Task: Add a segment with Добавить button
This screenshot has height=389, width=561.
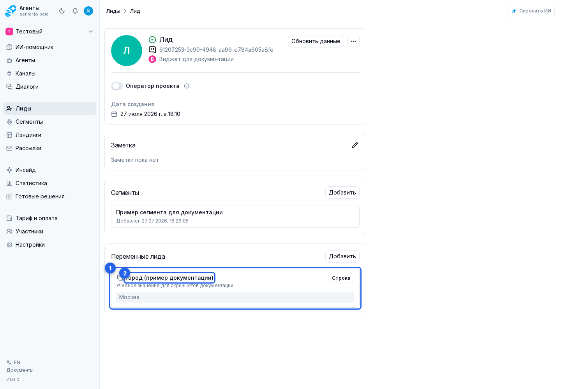Action: click(x=342, y=193)
